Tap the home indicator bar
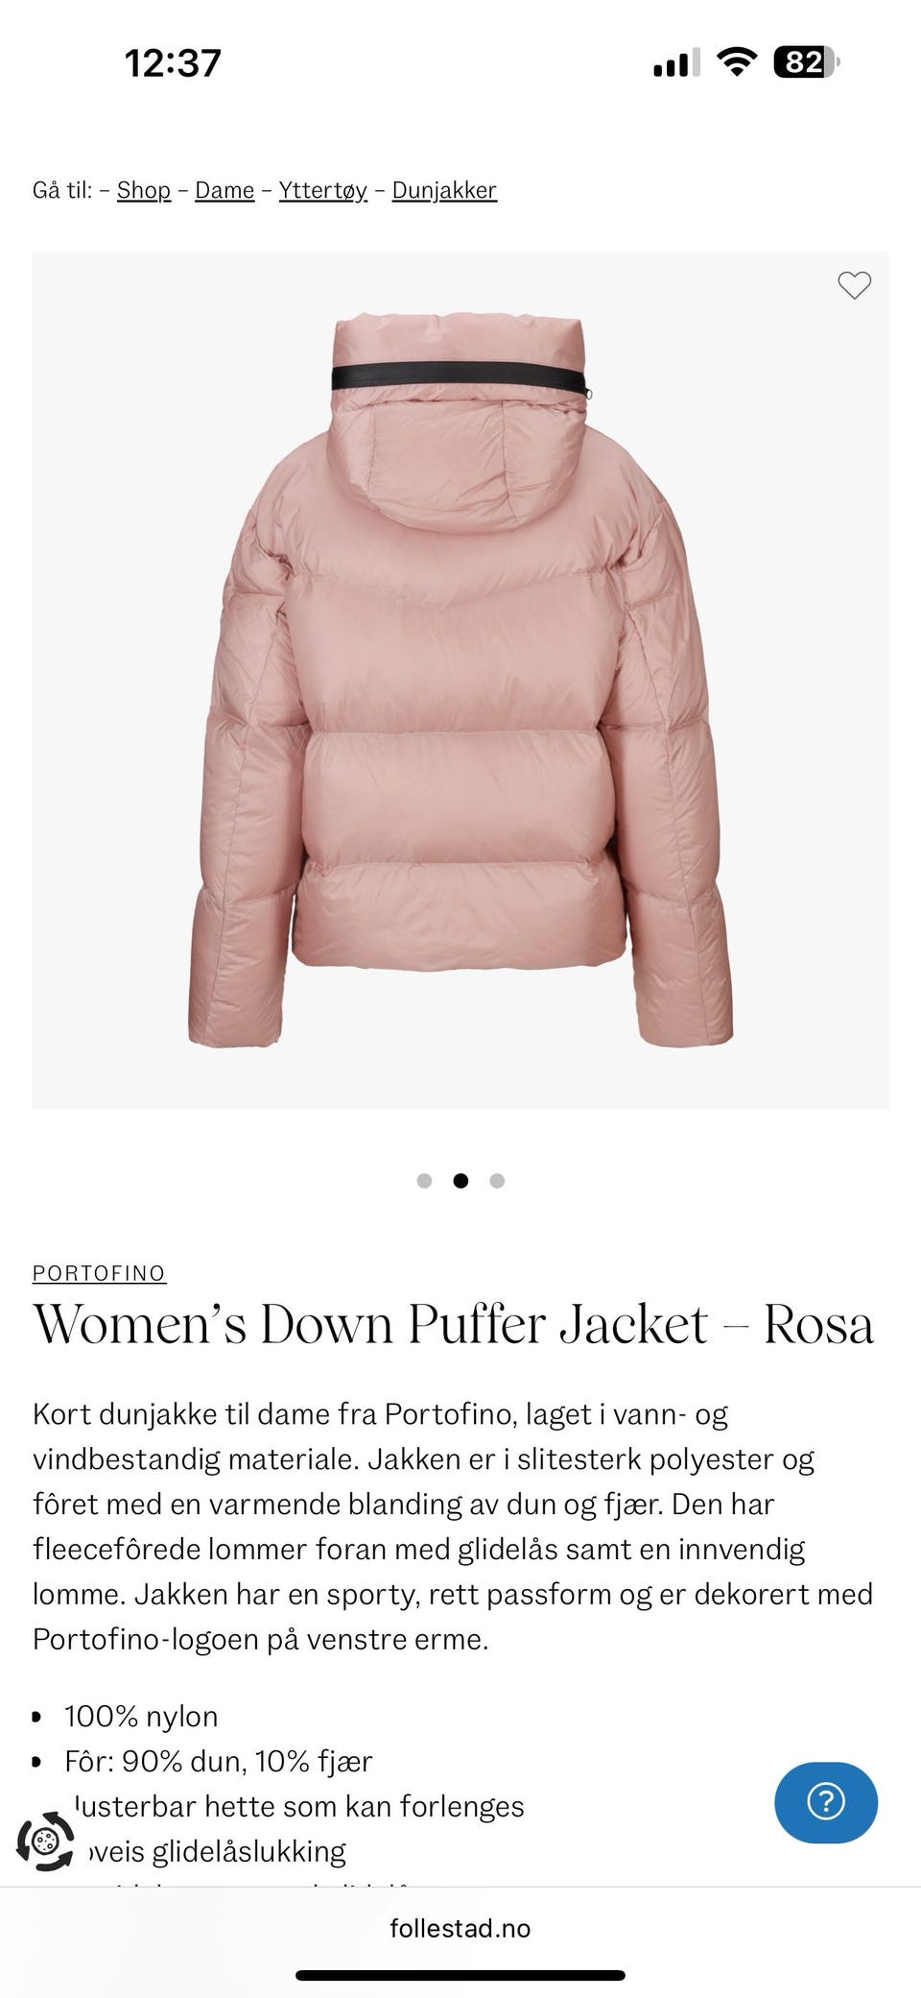This screenshot has width=921, height=1998. [x=460, y=1975]
